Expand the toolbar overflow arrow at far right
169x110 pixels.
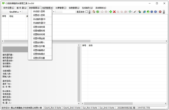[164, 12]
